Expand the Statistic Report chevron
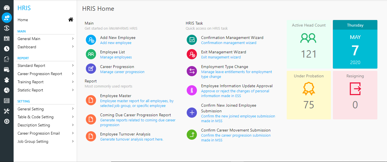The image size is (387, 162). click(73, 90)
